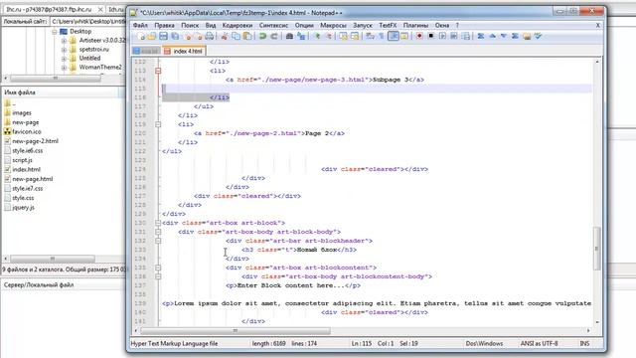
Task: Click the Redo toolbar icon
Action: 274,37
